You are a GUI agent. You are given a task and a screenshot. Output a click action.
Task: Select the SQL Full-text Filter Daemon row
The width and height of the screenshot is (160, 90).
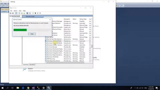[x=68, y=39]
